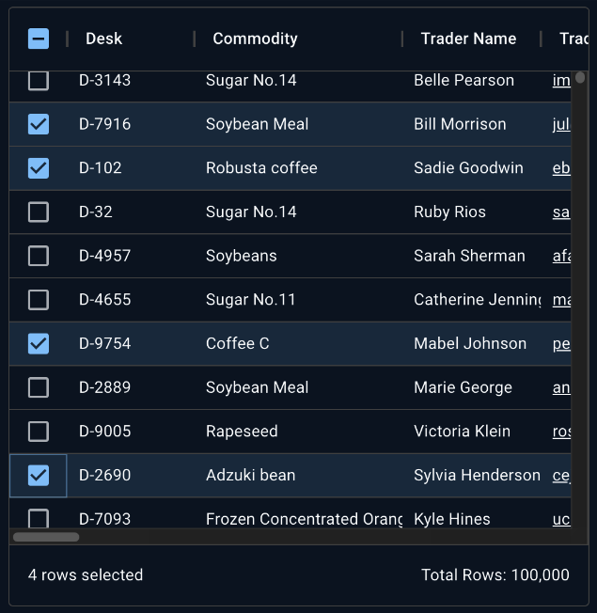Open Mabel Johnson's email link

[x=561, y=343]
